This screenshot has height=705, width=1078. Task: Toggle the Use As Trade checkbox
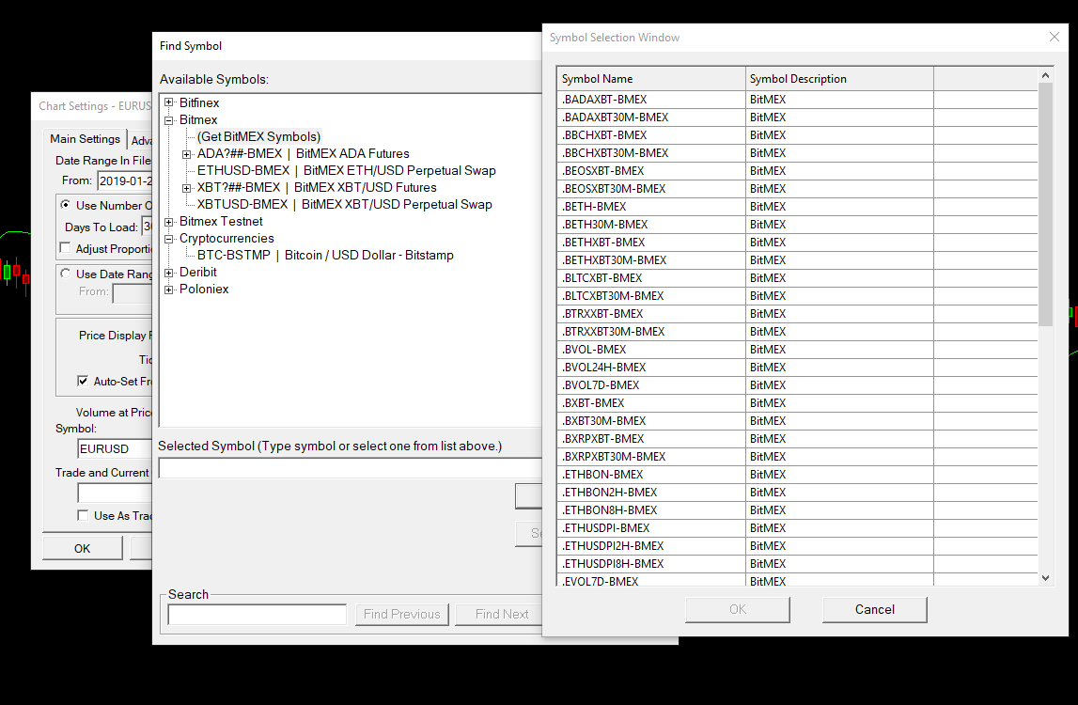point(83,515)
